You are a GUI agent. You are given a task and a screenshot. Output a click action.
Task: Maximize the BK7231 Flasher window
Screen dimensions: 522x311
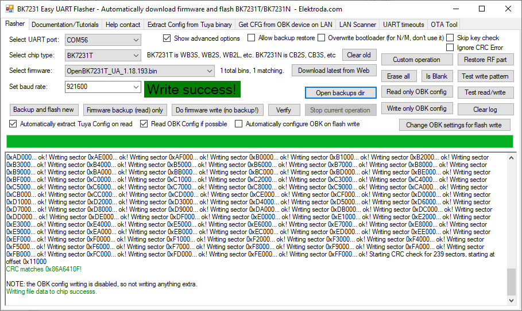482,9
